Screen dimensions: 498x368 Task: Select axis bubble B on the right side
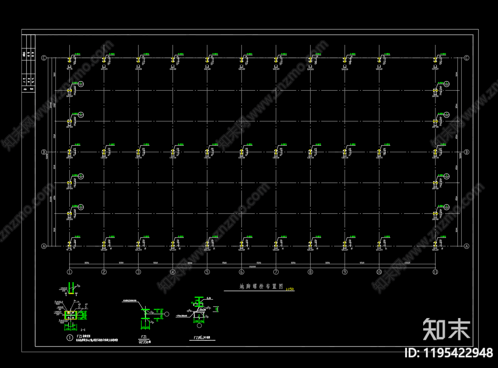[x=466, y=152]
